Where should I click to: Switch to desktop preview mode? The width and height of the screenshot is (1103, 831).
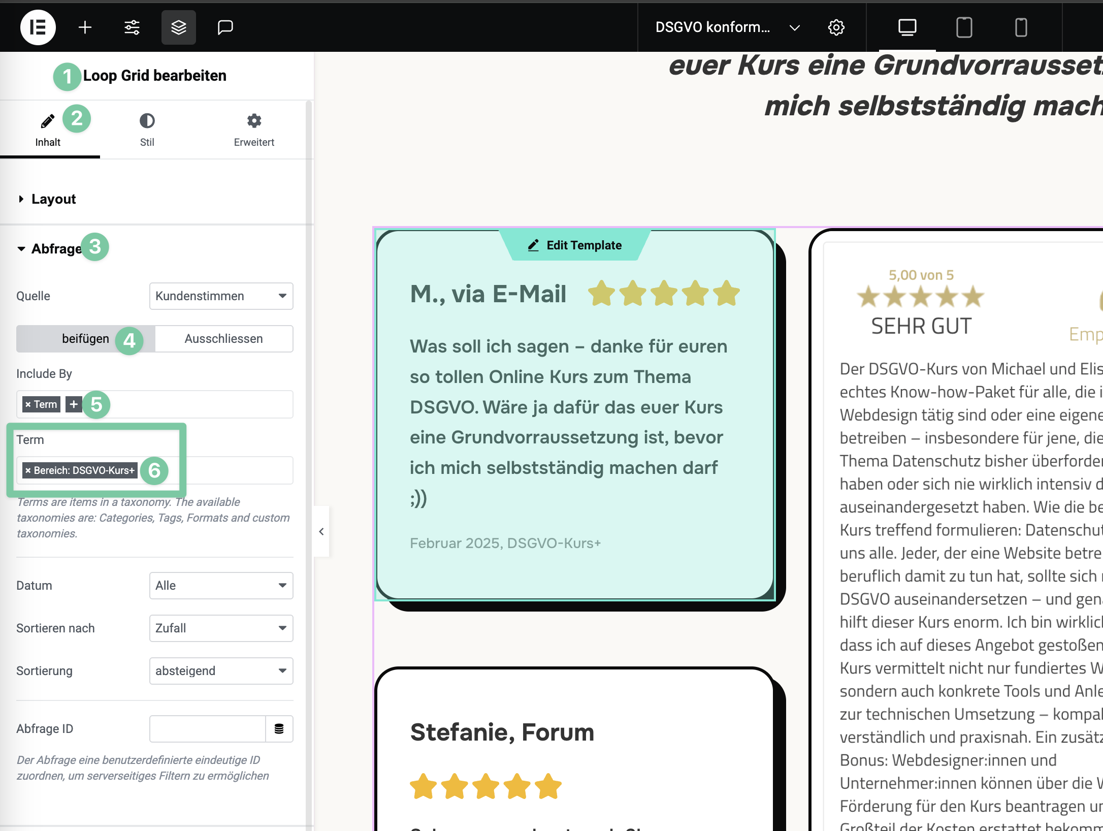[x=907, y=27]
